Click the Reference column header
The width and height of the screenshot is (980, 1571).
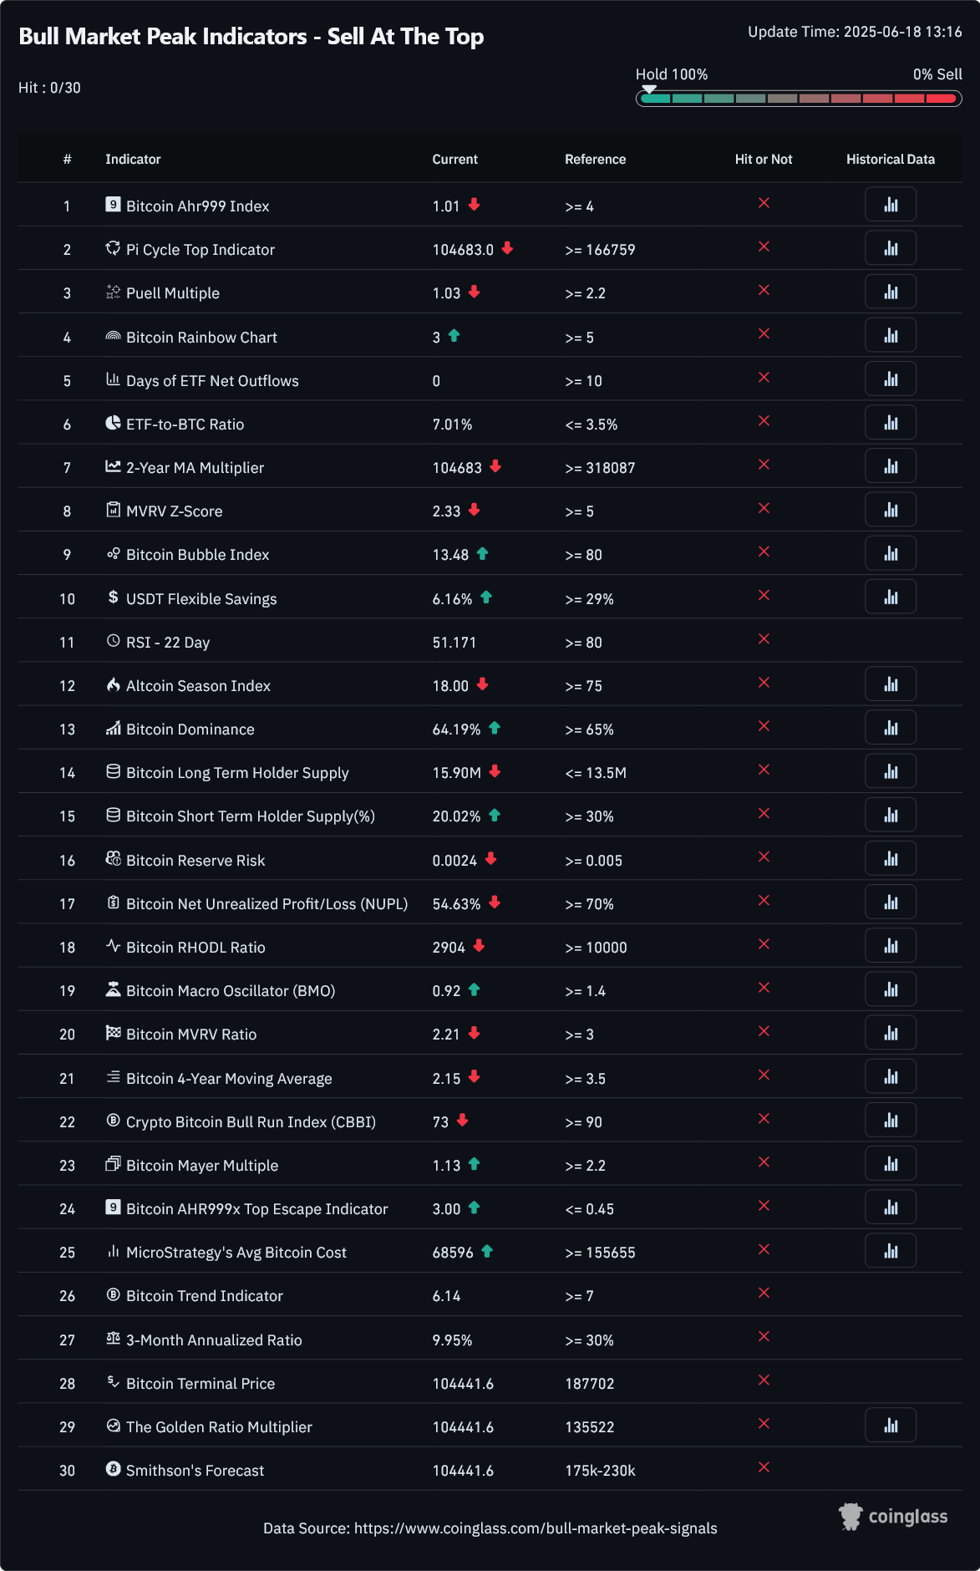click(595, 159)
